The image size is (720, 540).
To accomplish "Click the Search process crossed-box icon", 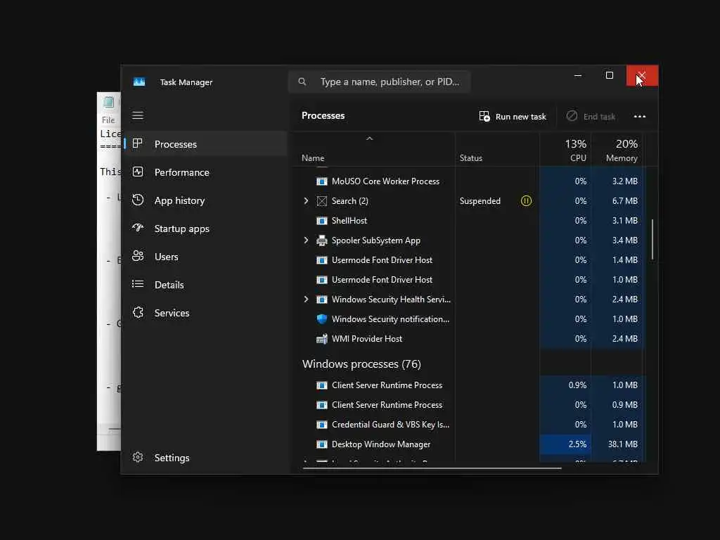I will [x=322, y=200].
